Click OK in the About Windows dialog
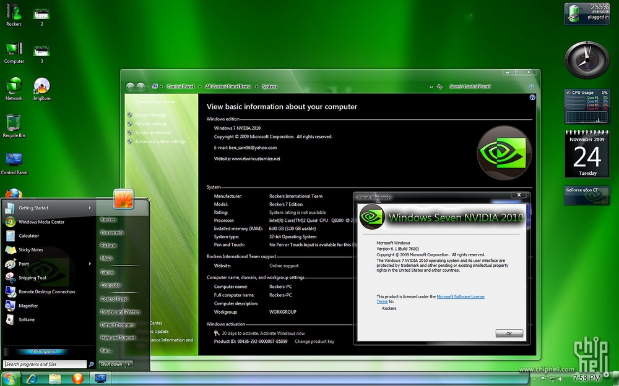The width and height of the screenshot is (619, 386). (509, 334)
